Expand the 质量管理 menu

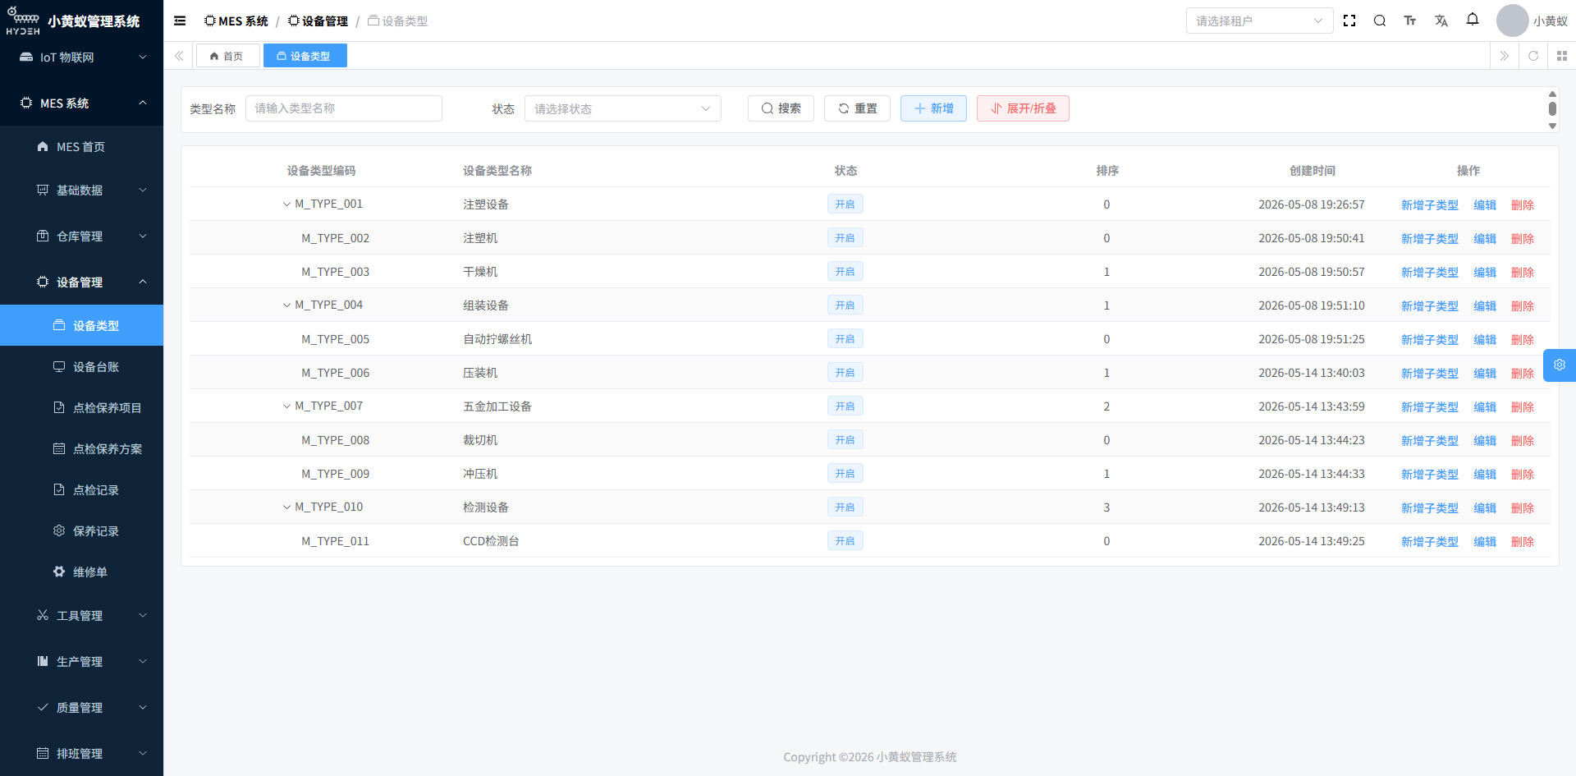[x=82, y=708]
